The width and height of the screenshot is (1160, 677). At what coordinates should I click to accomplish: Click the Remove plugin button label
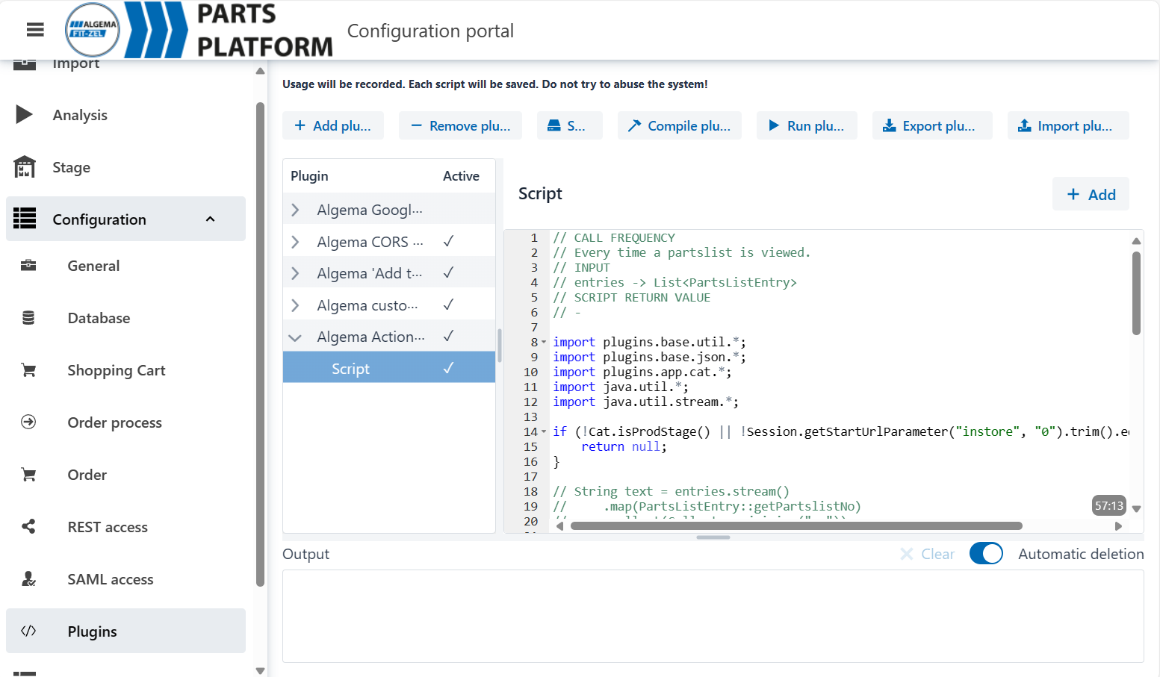click(470, 125)
